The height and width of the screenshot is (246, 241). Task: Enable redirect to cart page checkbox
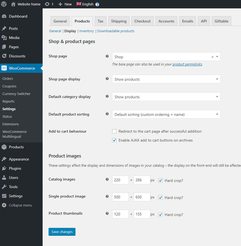pyautogui.click(x=114, y=131)
